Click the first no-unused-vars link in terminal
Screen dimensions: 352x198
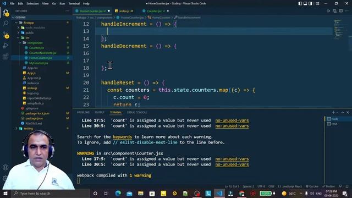click(x=232, y=120)
